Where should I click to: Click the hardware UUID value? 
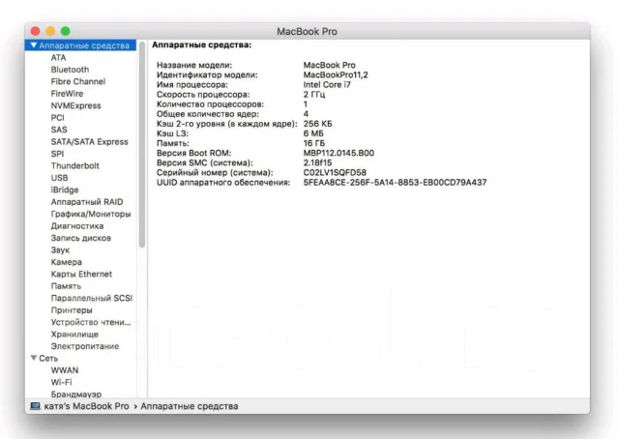point(395,183)
